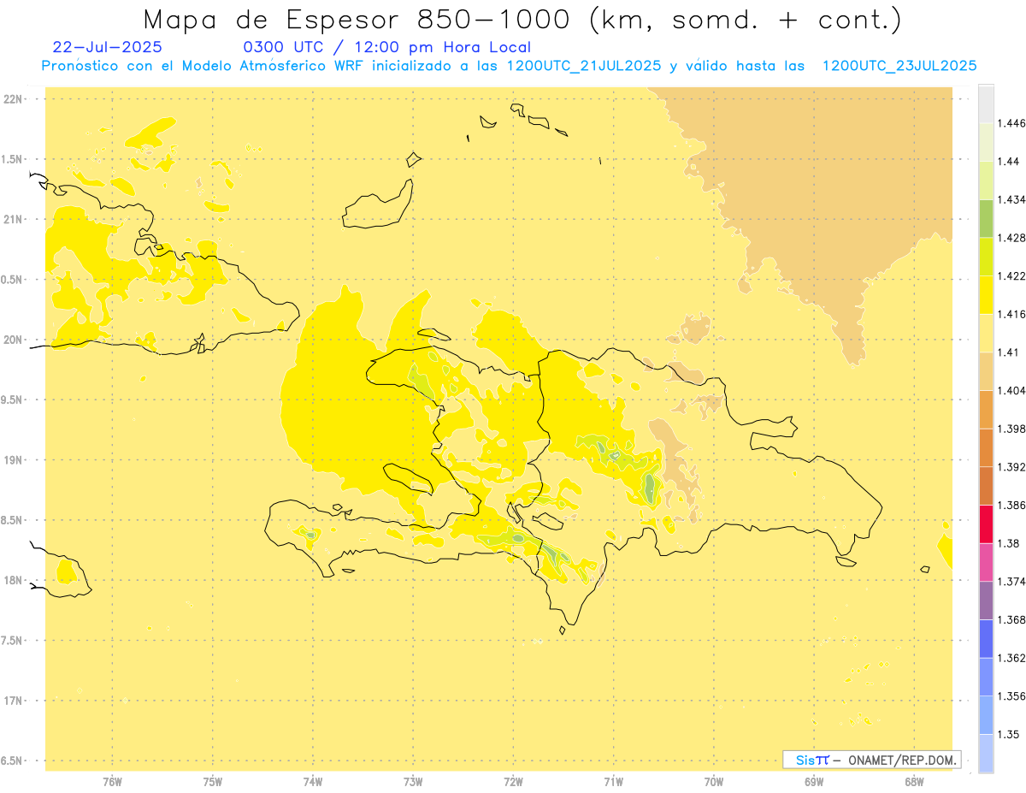Select the date label '22-Jul-2025'

pos(107,47)
